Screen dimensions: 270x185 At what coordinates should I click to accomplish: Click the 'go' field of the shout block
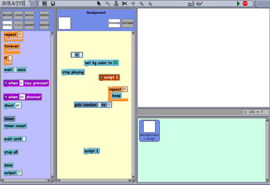point(18,105)
